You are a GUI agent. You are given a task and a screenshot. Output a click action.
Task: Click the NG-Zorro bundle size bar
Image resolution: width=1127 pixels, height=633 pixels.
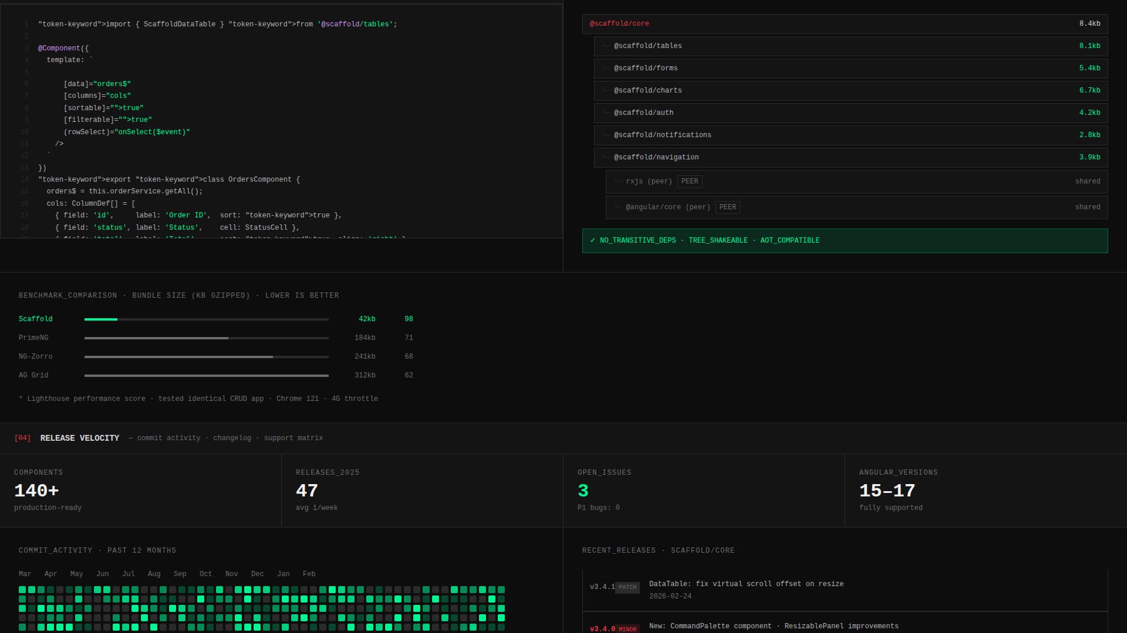[207, 357]
